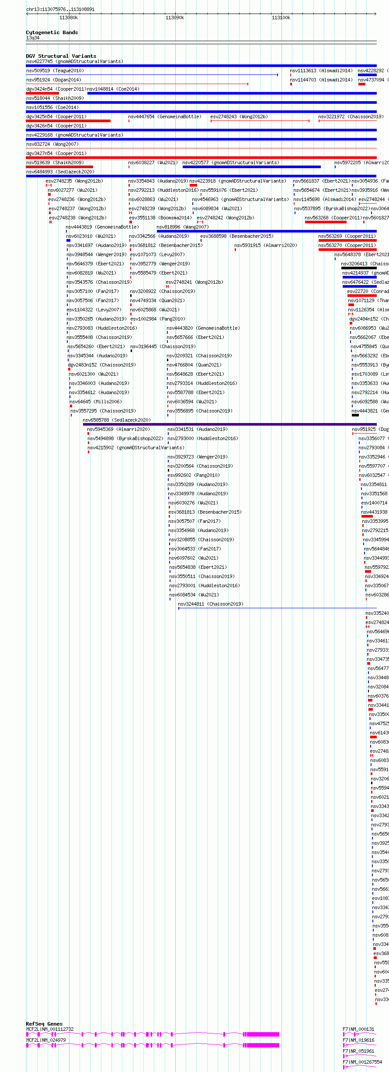
Task: Click nsv1051556 (Coe2014) label
Action: (x=52, y=107)
